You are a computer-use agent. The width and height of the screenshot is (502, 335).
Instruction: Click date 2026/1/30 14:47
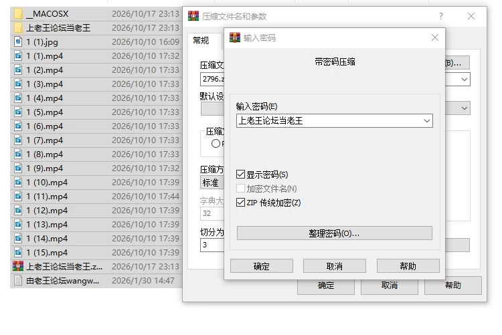[143, 281]
